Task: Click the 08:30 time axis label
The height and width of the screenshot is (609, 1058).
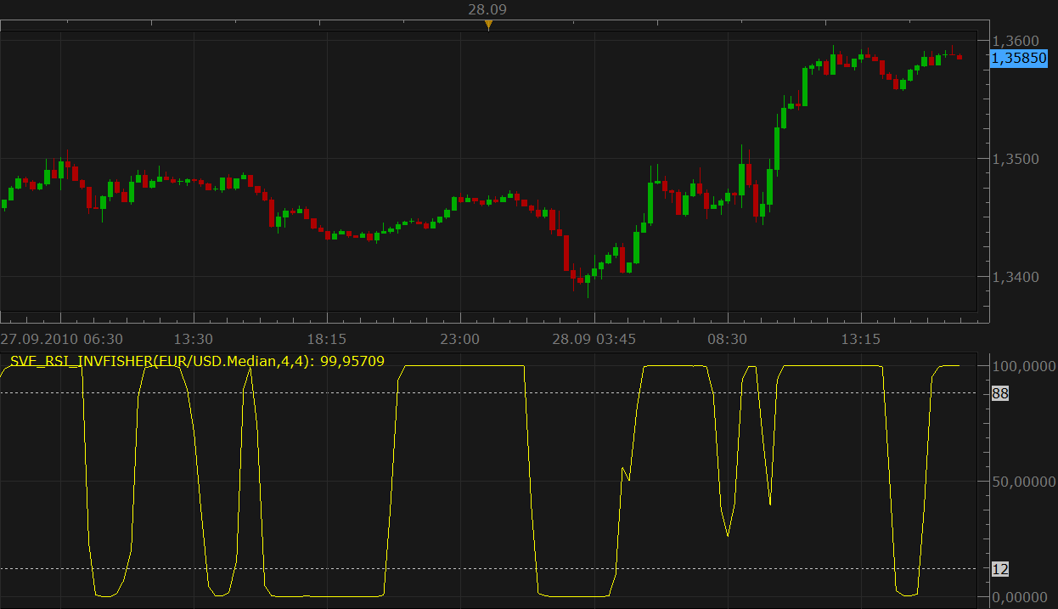Action: tap(728, 339)
